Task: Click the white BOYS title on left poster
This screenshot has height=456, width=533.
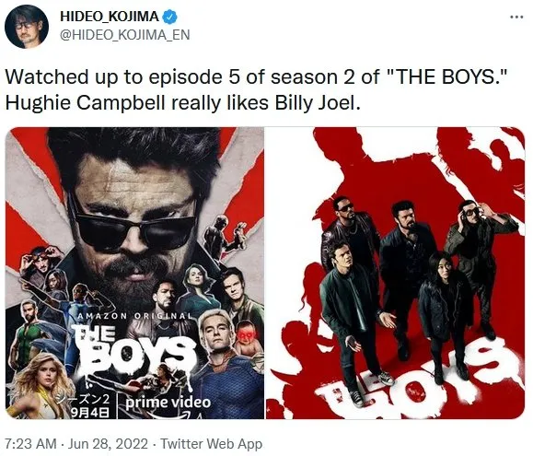Action: pos(132,354)
